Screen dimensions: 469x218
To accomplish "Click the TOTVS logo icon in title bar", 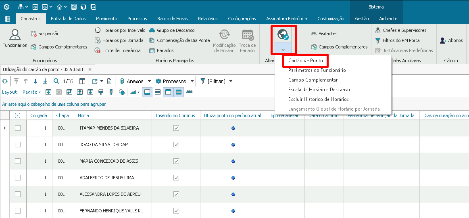I will click(x=6, y=6).
